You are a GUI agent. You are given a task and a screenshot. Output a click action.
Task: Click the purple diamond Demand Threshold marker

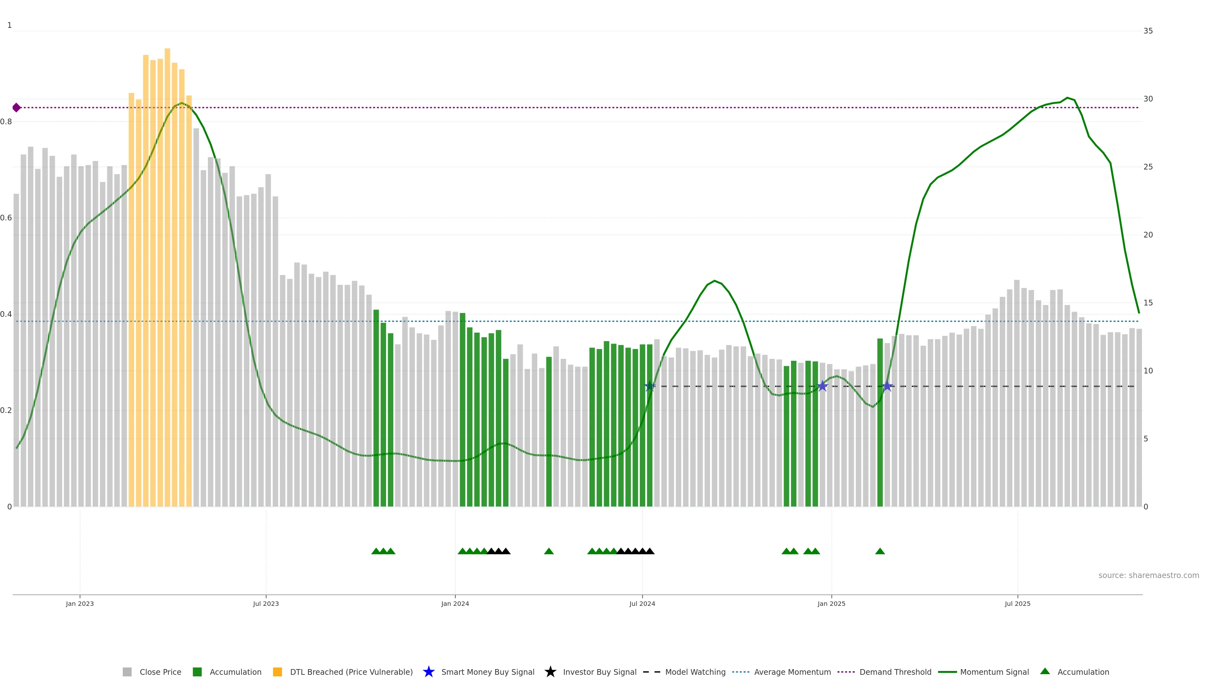[x=16, y=108]
